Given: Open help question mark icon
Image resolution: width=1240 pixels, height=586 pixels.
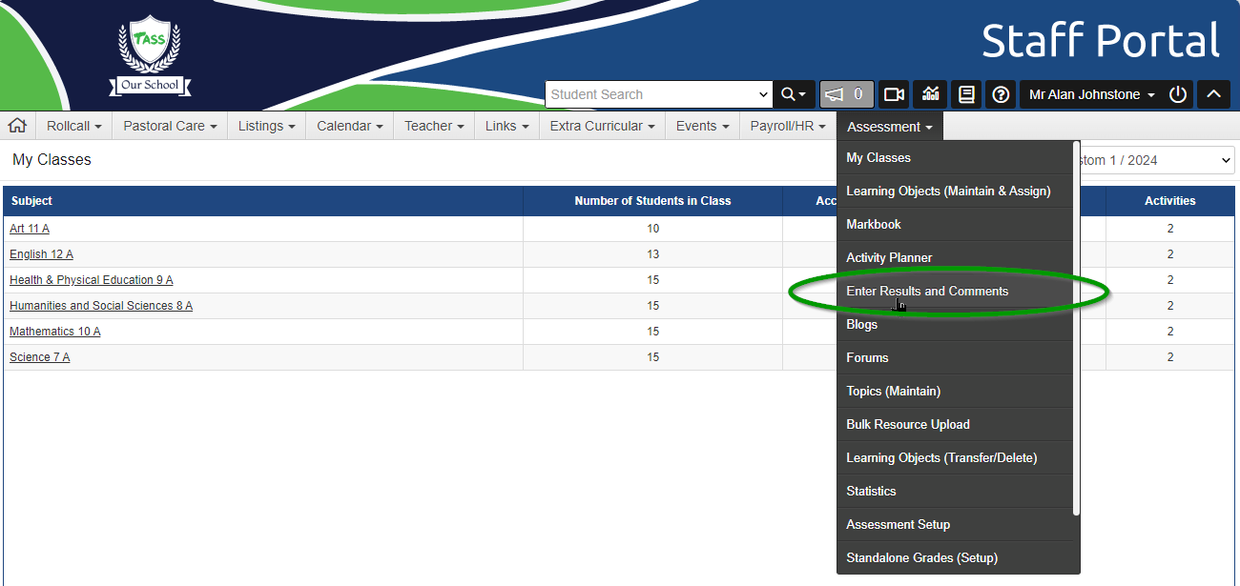Looking at the screenshot, I should pos(1001,94).
